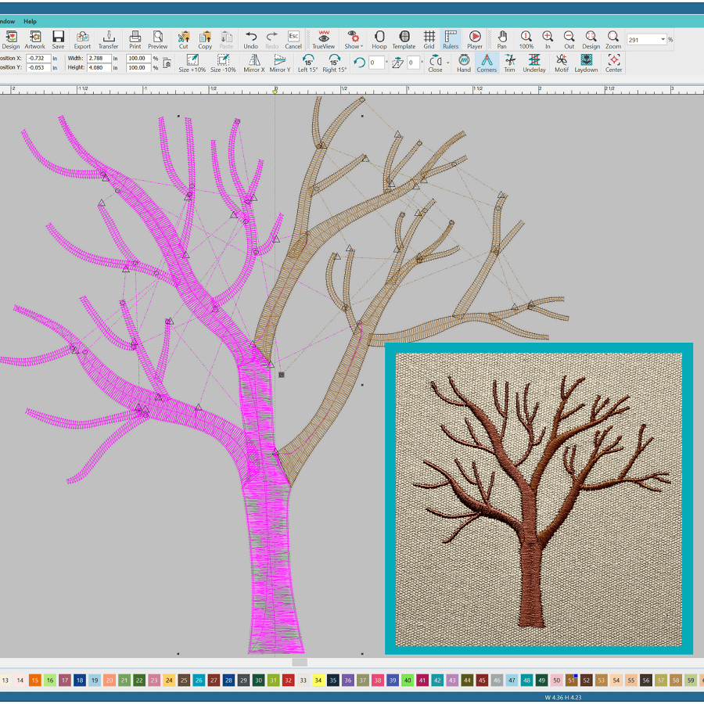Expand the zoom percentage dropdown
This screenshot has width=704, height=704.
(x=664, y=40)
